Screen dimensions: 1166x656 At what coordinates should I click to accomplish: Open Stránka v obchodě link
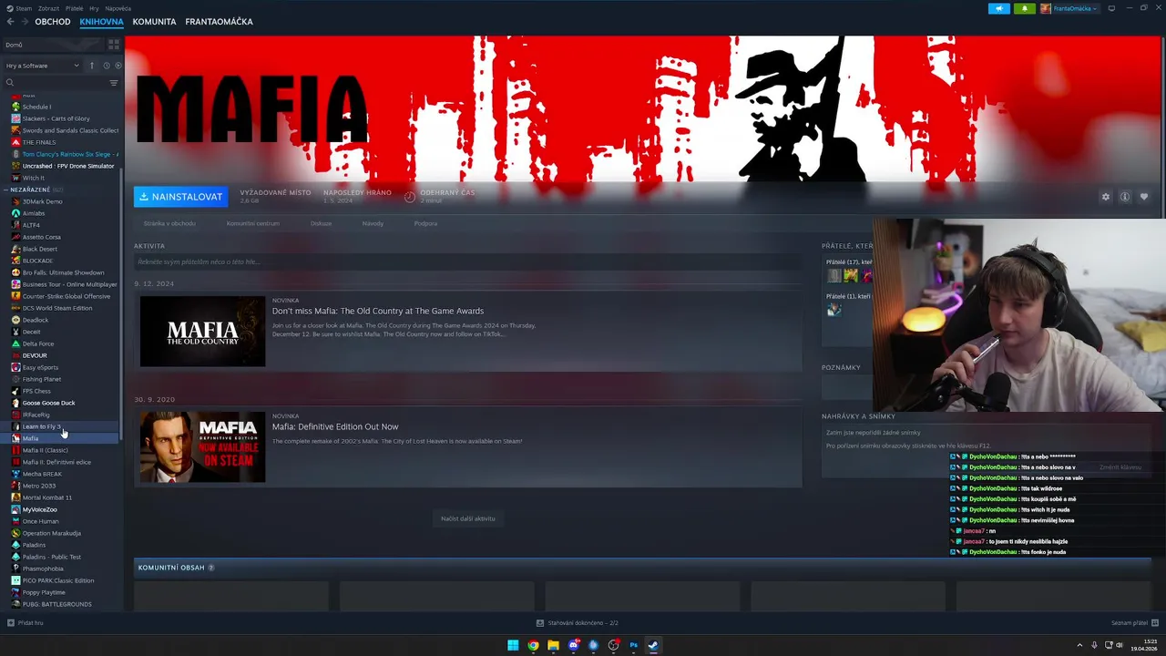(169, 223)
